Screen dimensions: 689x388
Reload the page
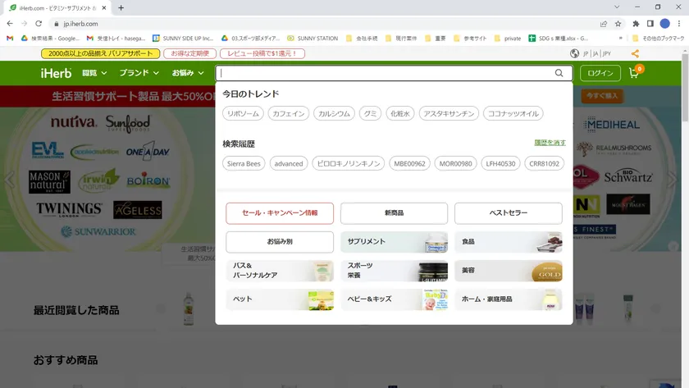click(38, 24)
